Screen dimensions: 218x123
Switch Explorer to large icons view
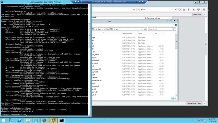point(175,98)
